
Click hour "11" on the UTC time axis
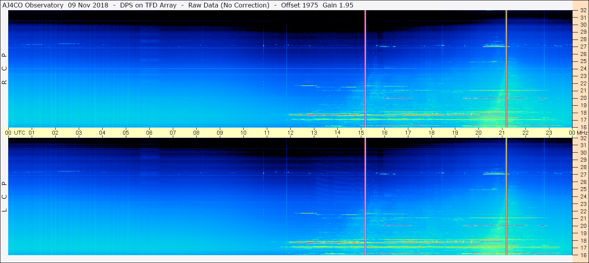(x=267, y=133)
